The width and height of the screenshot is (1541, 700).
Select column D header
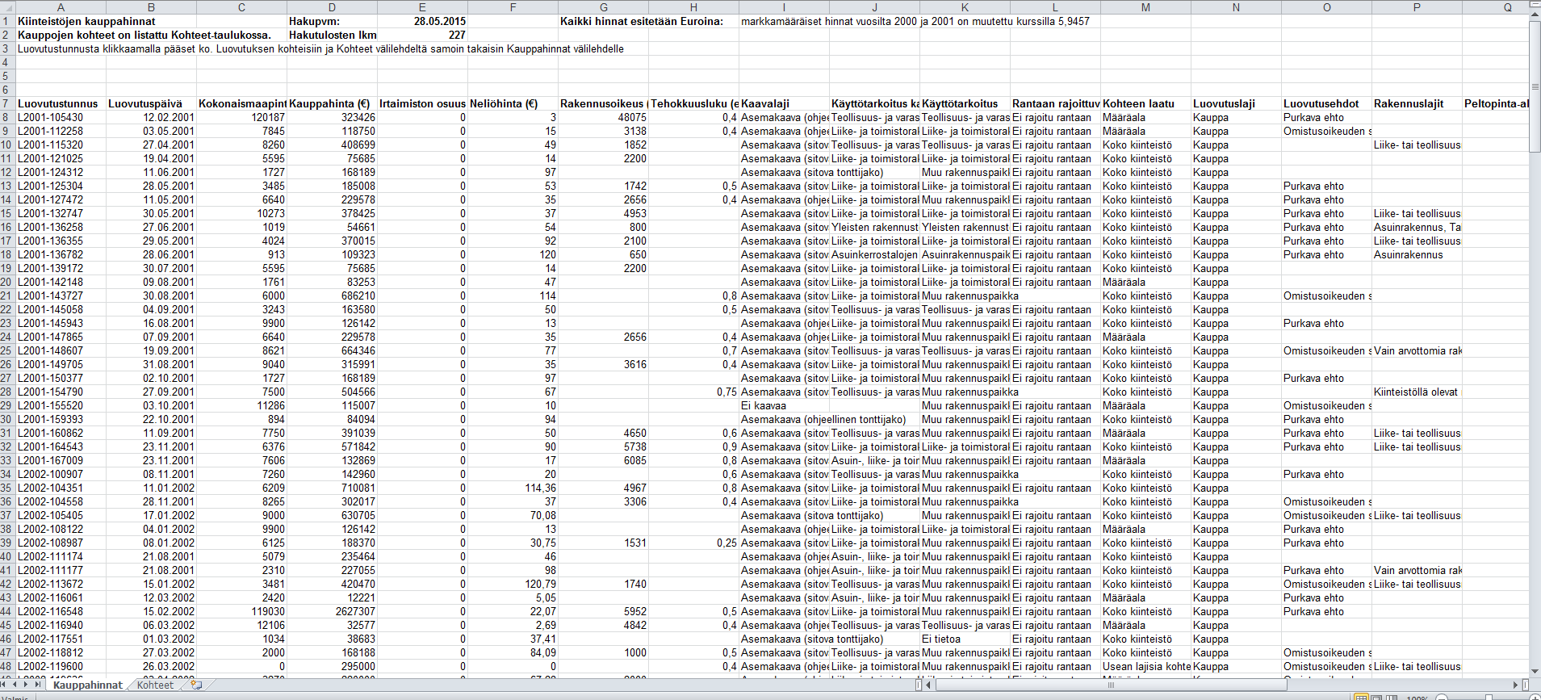click(x=332, y=7)
